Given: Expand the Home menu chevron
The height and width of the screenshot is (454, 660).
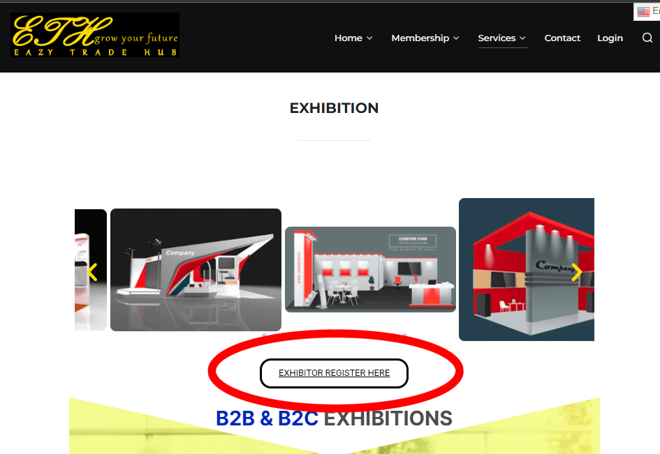Looking at the screenshot, I should click(369, 38).
